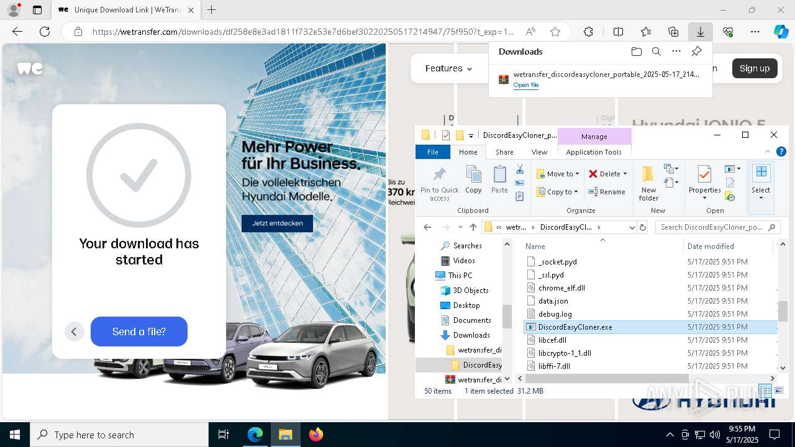Image resolution: width=795 pixels, height=447 pixels.
Task: Click the Edge Downloads toolbar button
Action: tap(700, 32)
